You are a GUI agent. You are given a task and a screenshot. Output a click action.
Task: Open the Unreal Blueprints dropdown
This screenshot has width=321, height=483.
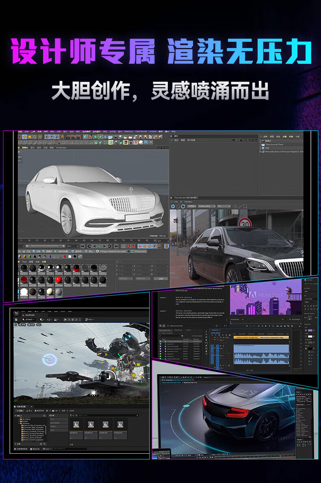click(49, 320)
